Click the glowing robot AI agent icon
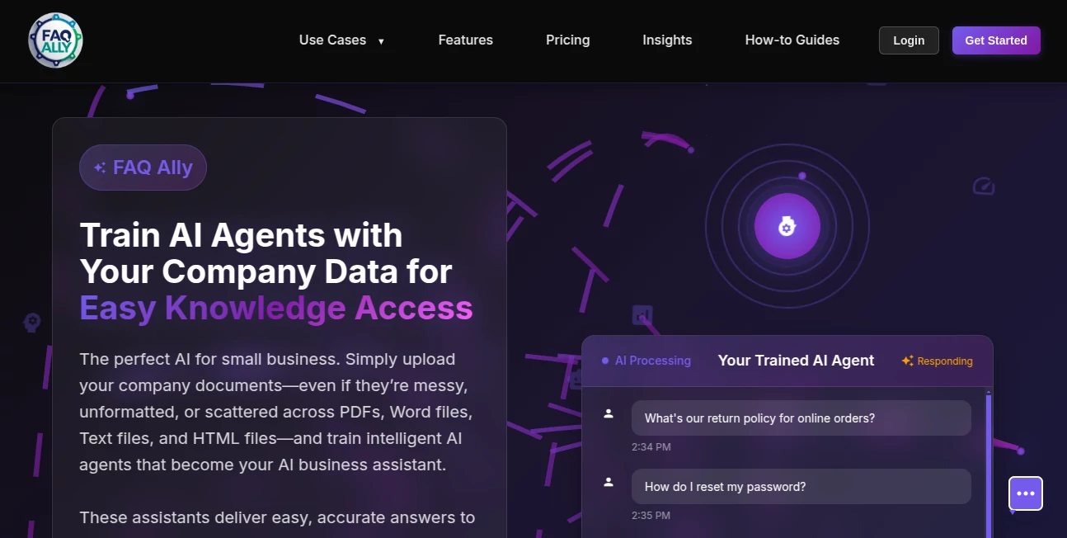Viewport: 1067px width, 538px height. [787, 225]
